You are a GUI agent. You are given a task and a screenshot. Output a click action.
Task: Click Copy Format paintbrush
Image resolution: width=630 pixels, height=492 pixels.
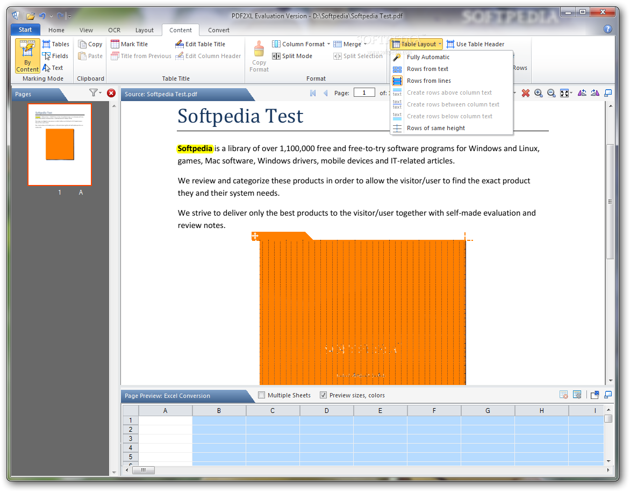coord(259,56)
